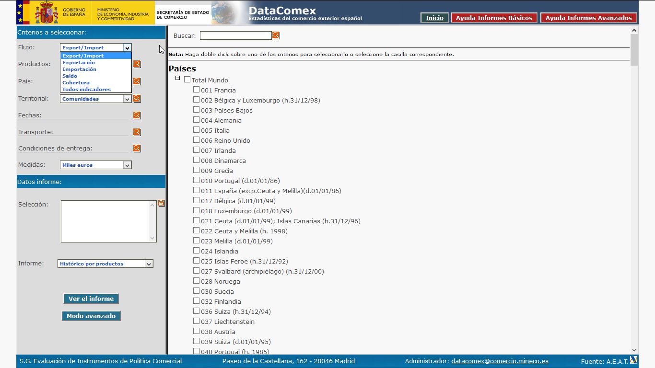Open the Condiciones de entrega search icon
The width and height of the screenshot is (655, 368).
(x=137, y=148)
